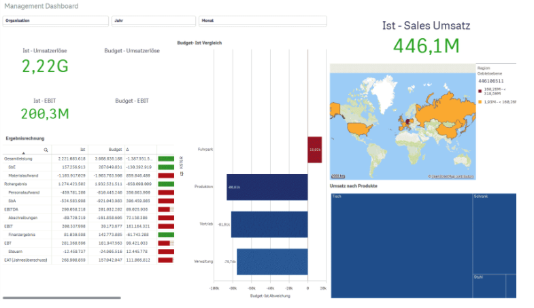Click the horizontal scrollbar below the table
This screenshot has width=534, height=308.
pos(61,298)
